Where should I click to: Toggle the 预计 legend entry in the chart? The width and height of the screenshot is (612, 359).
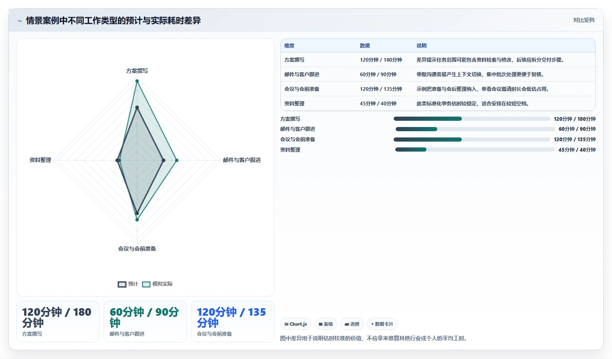click(128, 284)
